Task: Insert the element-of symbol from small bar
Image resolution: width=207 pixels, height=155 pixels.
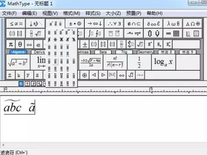Action: [38, 45]
